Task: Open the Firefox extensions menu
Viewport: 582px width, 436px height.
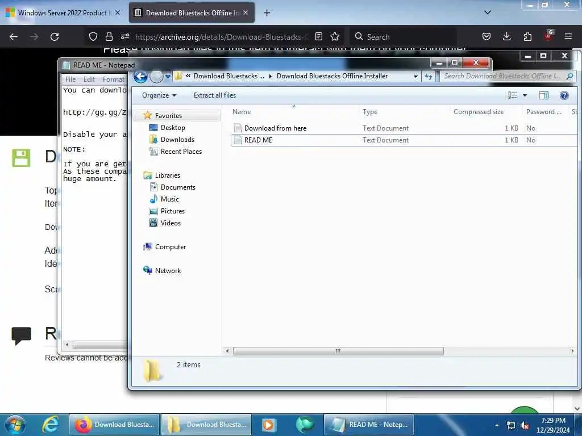Action: point(527,36)
